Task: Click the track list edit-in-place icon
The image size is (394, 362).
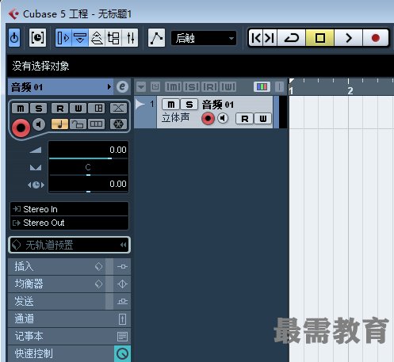Action: pos(155,86)
